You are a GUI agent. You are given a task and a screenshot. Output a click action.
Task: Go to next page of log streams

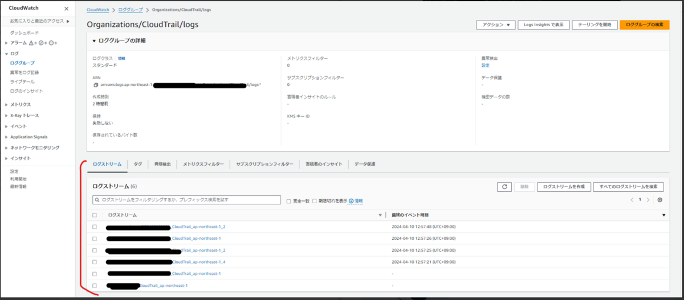(648, 200)
